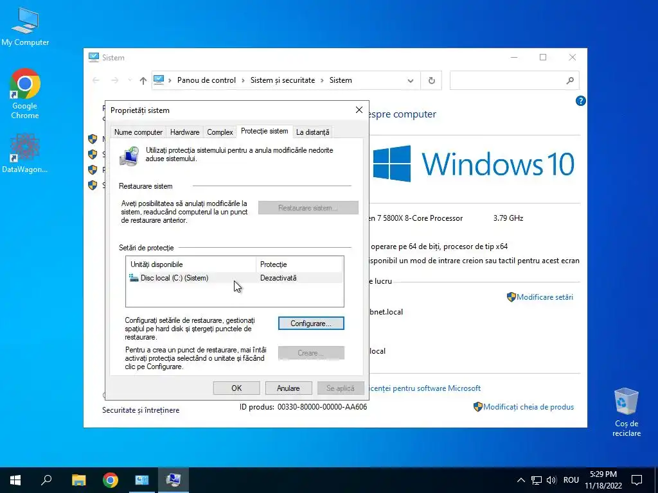Click the back arrow in Sistem window
This screenshot has width=658, height=493.
[96, 80]
